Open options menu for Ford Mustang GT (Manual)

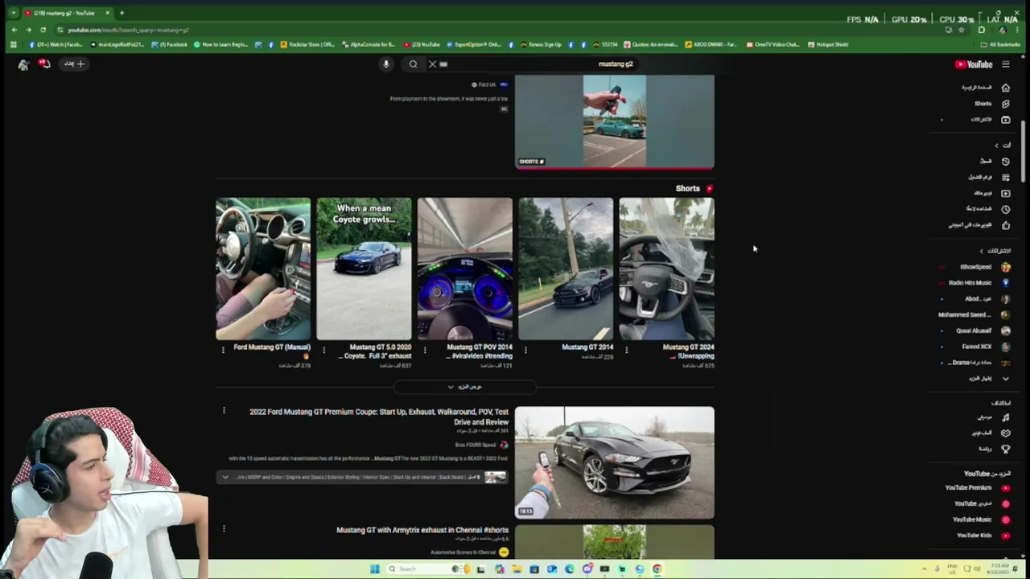coord(224,350)
